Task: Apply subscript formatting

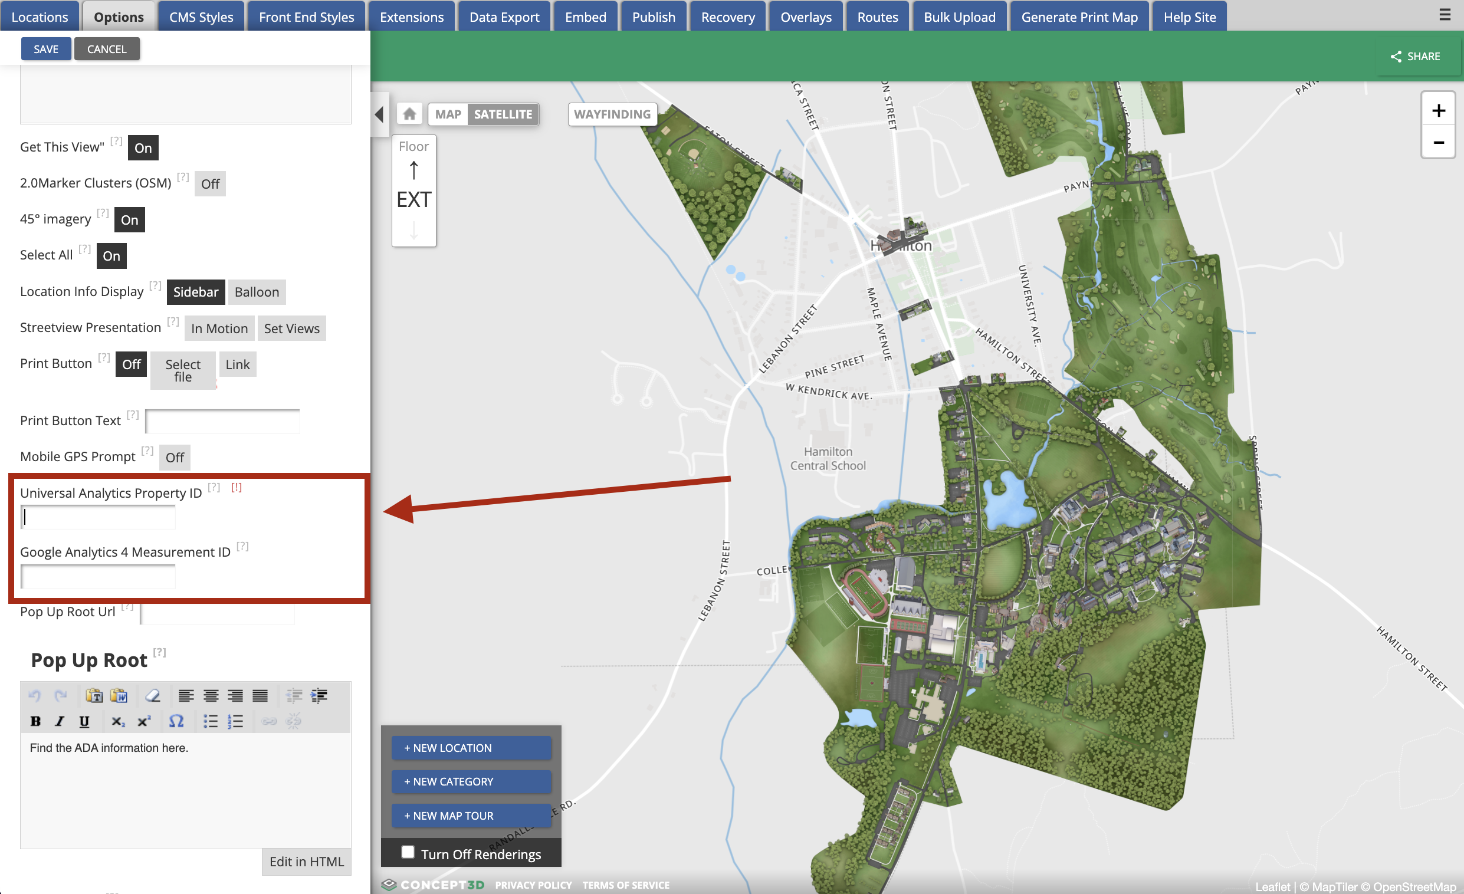Action: click(117, 721)
